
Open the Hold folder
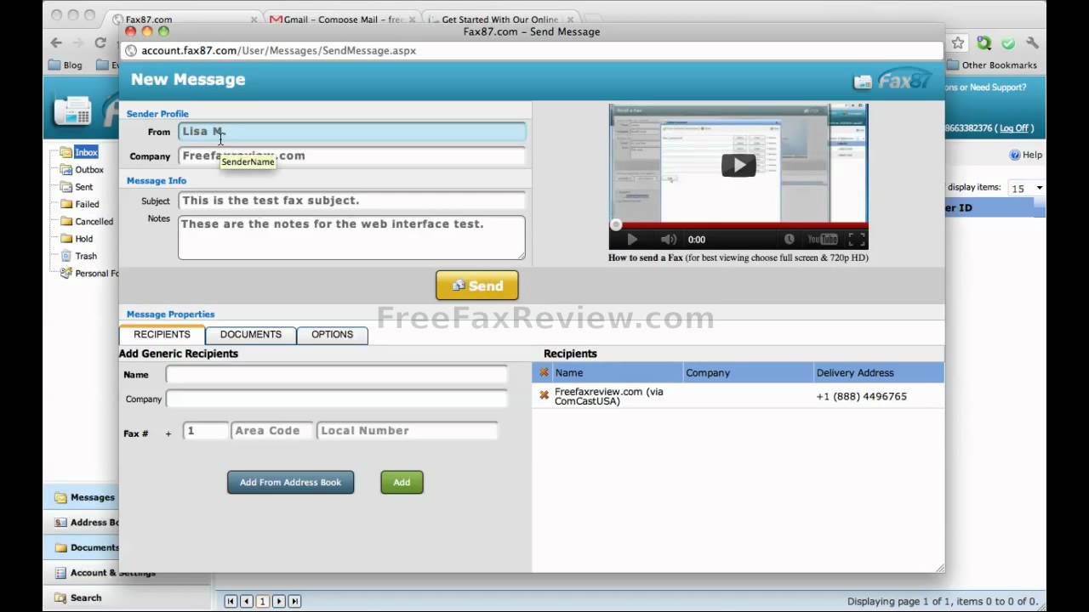[x=84, y=239]
